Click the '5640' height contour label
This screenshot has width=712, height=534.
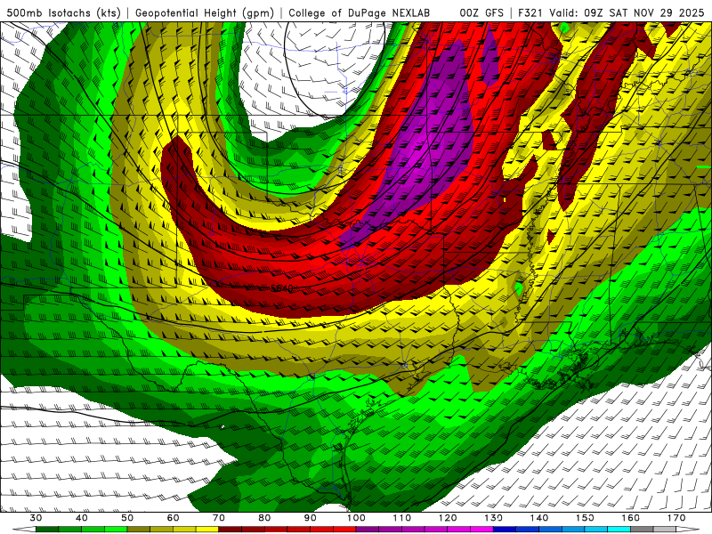pos(282,287)
